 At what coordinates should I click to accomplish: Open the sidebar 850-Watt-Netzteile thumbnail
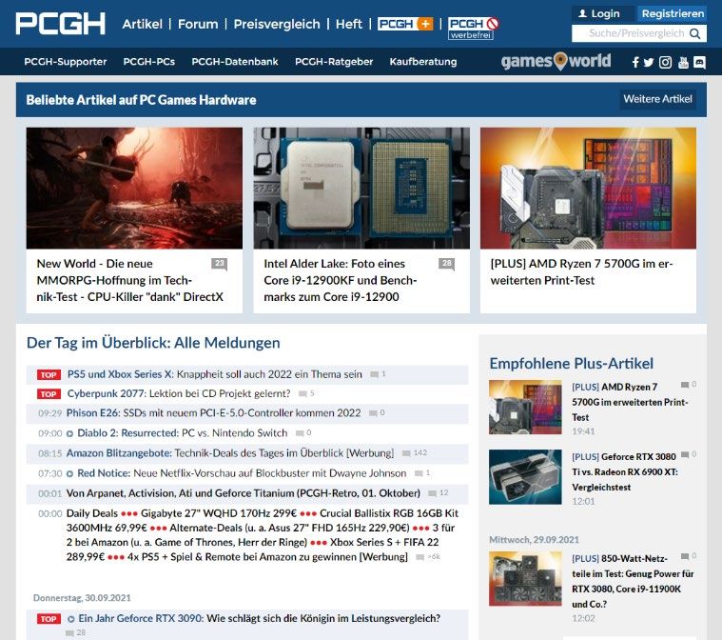(x=525, y=579)
